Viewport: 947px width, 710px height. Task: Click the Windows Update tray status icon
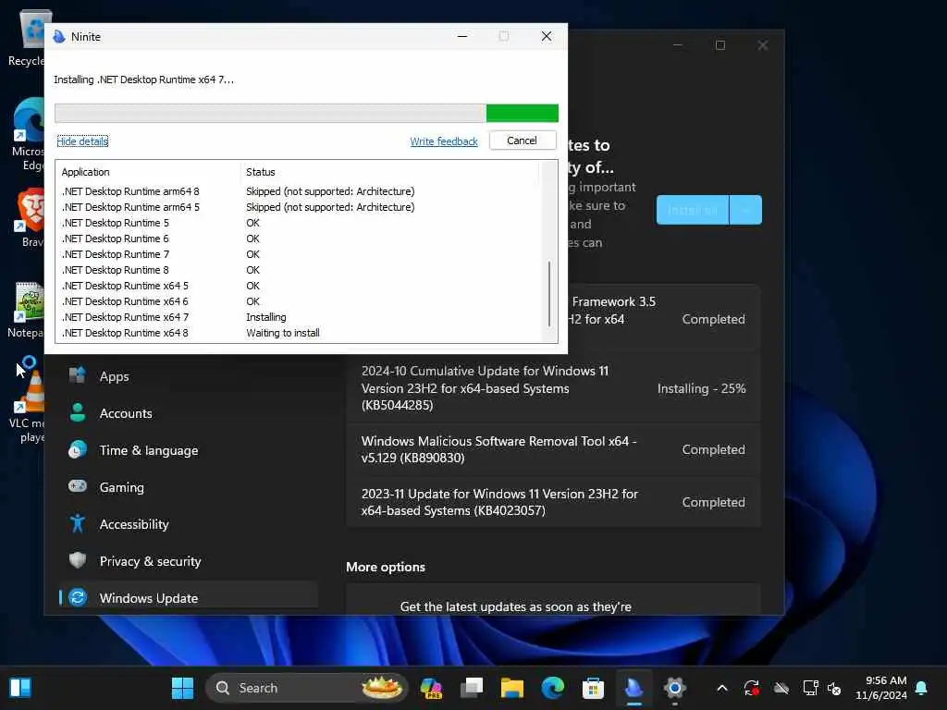tap(751, 688)
